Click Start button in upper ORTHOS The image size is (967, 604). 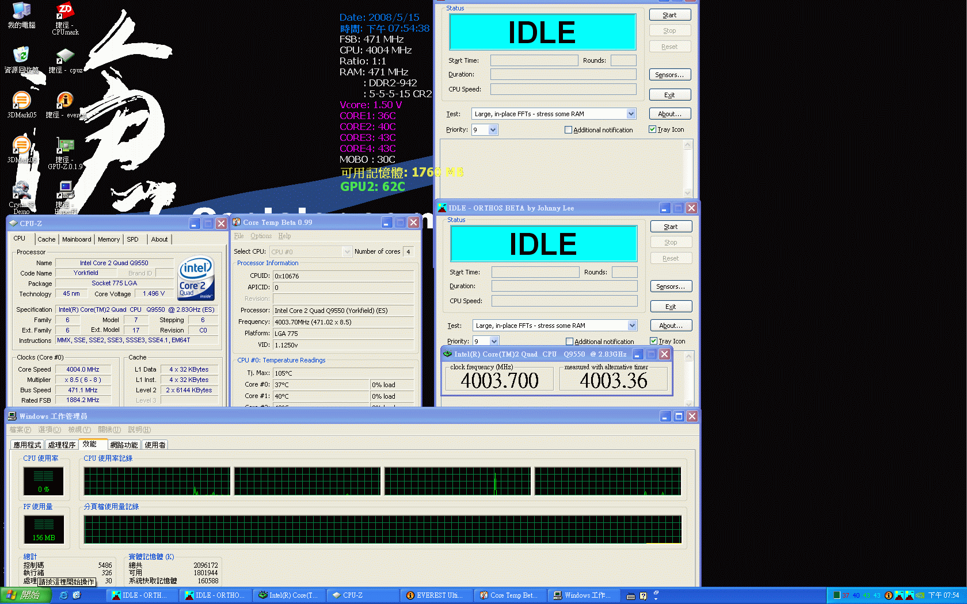pyautogui.click(x=670, y=15)
